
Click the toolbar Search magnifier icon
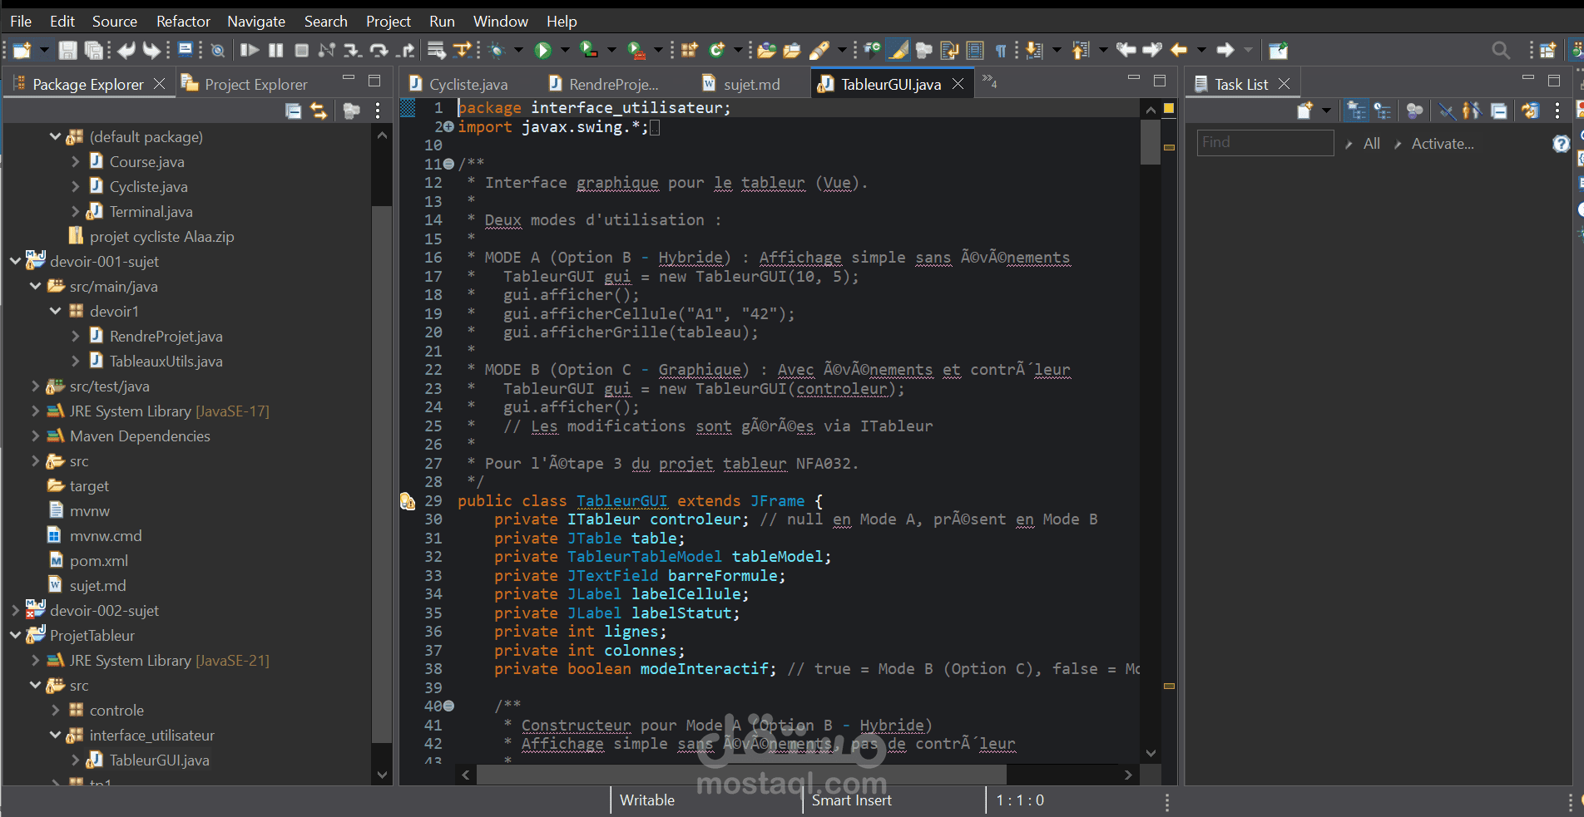coord(1501,51)
